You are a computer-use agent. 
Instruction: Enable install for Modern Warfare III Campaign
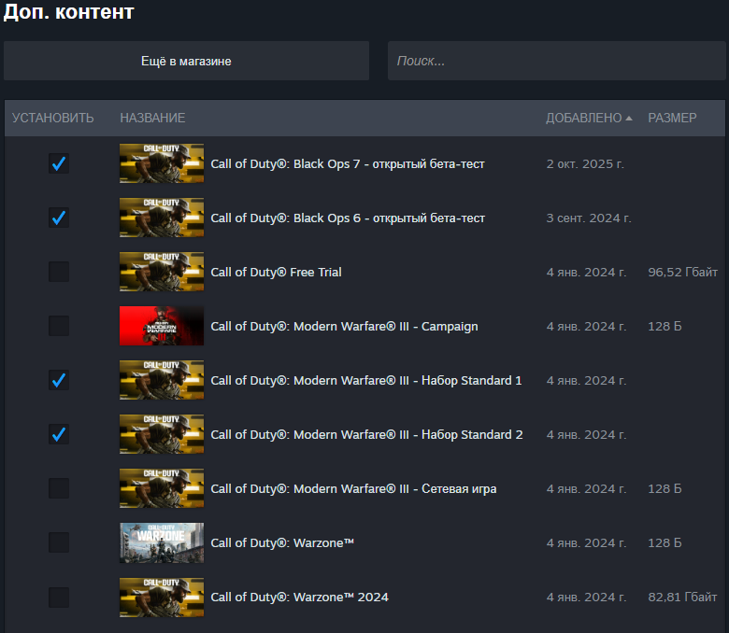59,326
